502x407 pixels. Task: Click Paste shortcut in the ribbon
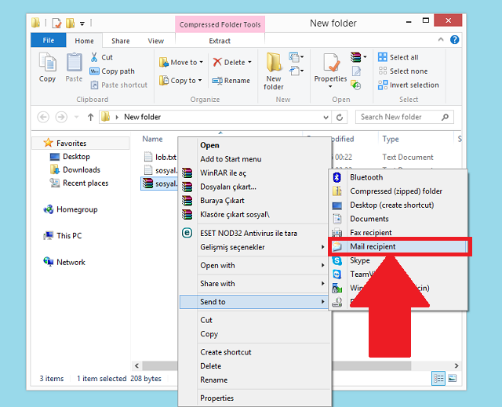coord(118,85)
